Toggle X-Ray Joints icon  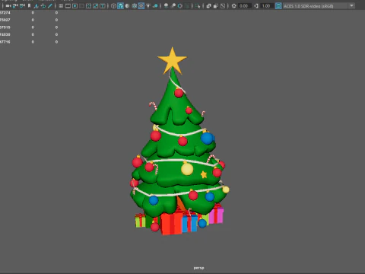223,6
